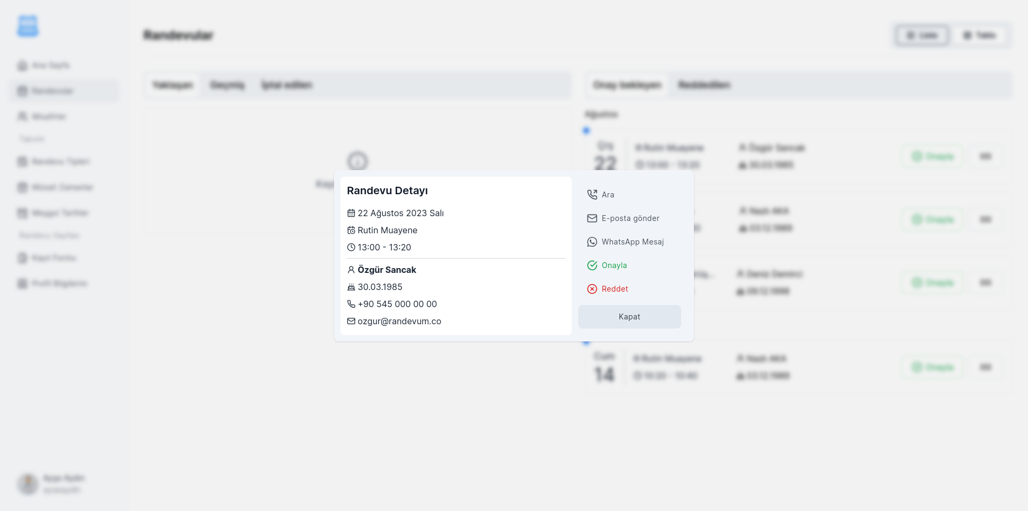Viewport: 1028px width, 511px height.
Task: Click the user avatar at bottom left
Action: point(28,484)
